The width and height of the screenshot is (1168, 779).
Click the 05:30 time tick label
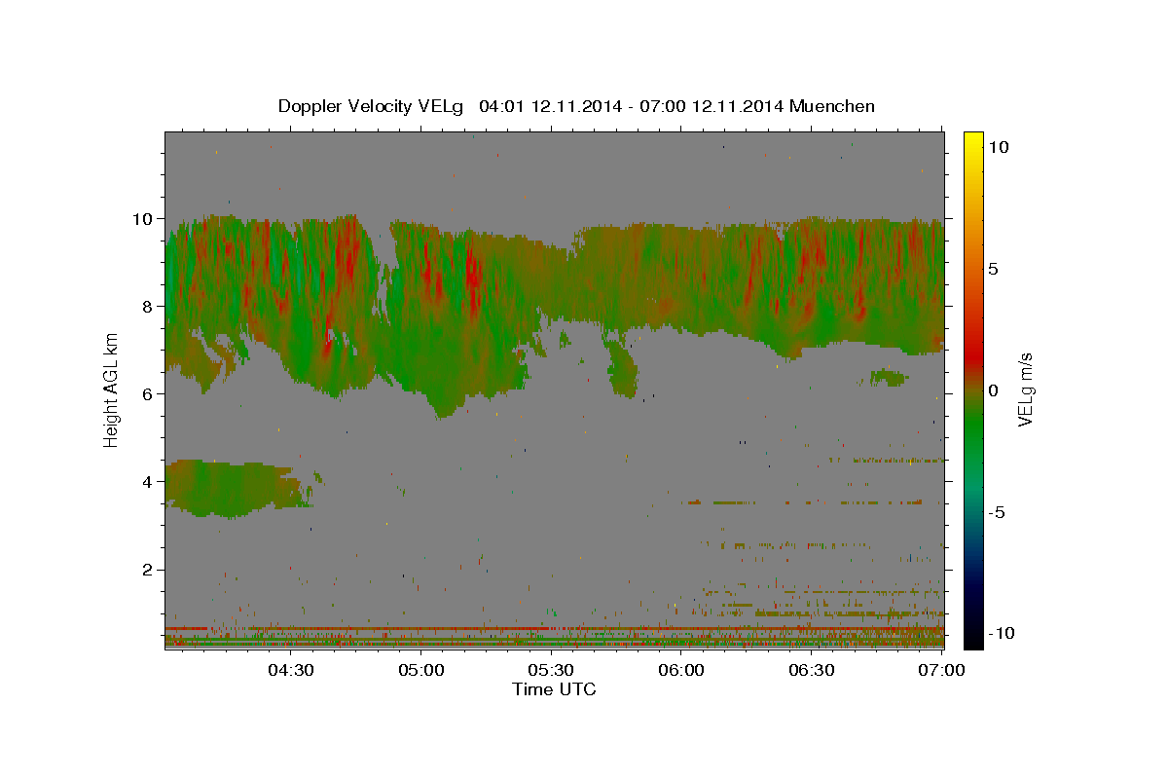[x=551, y=670]
